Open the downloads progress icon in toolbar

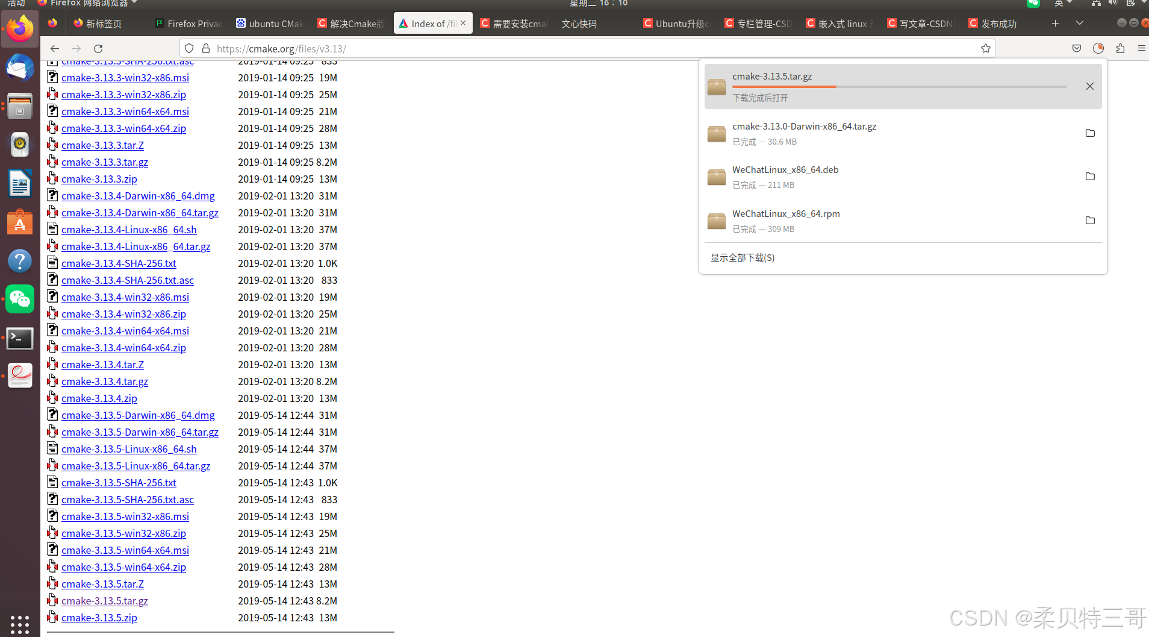point(1098,48)
